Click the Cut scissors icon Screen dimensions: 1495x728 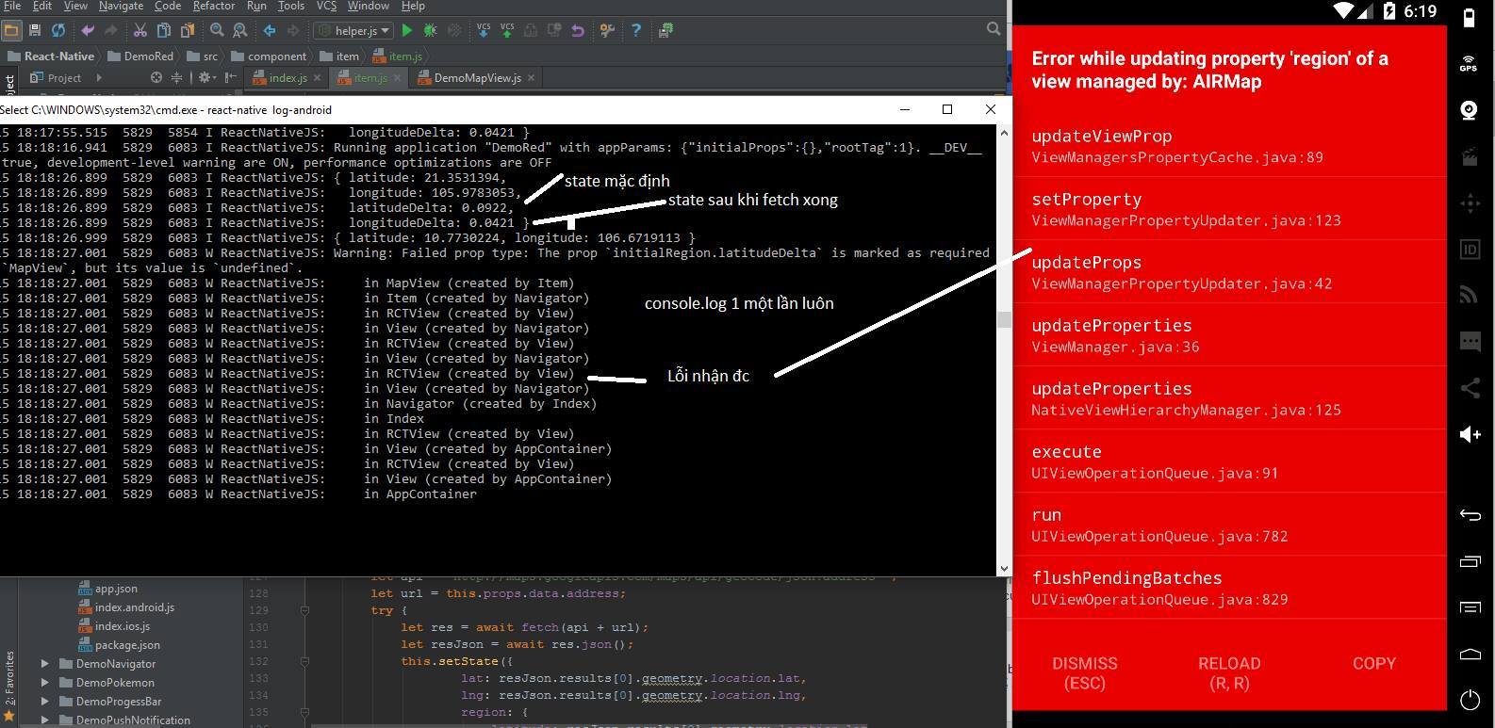point(140,30)
